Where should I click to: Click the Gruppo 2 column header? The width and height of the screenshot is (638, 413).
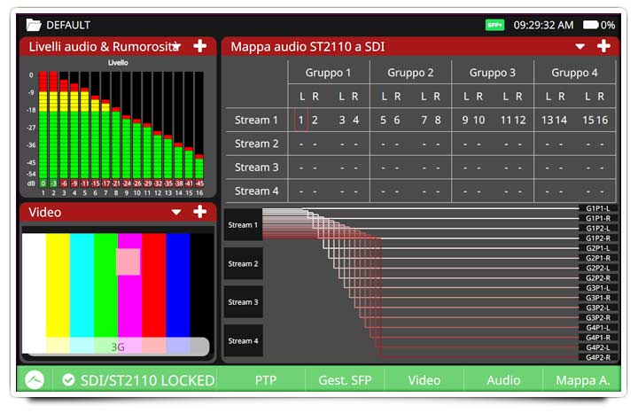tap(410, 73)
